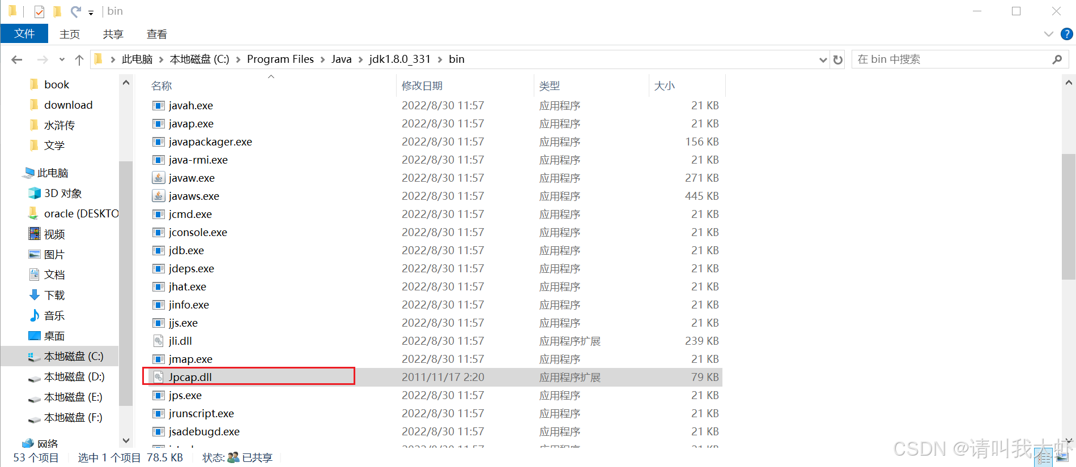Click Program Files in the address path
The height and width of the screenshot is (467, 1076).
[x=280, y=59]
